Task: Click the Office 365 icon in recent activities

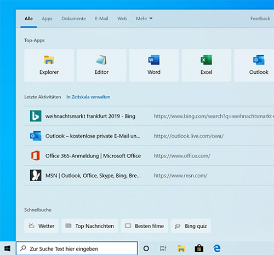Action: (x=36, y=155)
